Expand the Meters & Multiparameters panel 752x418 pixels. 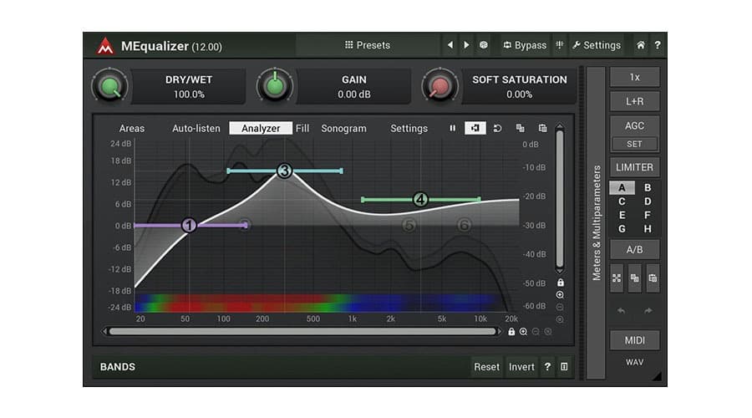coord(596,223)
